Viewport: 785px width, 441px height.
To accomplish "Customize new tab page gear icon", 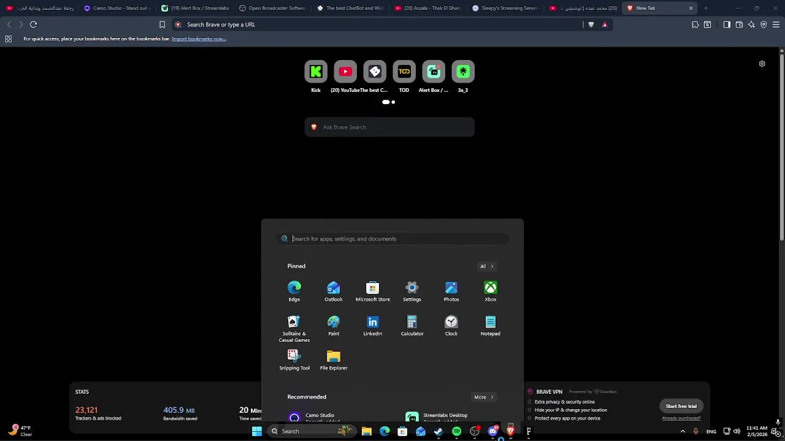I will 762,64.
